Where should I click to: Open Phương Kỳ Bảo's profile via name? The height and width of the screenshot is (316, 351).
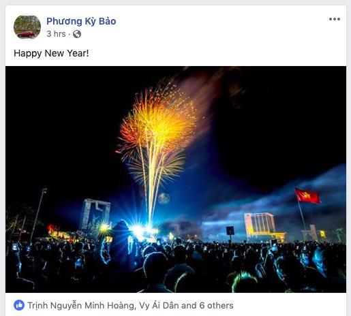81,21
